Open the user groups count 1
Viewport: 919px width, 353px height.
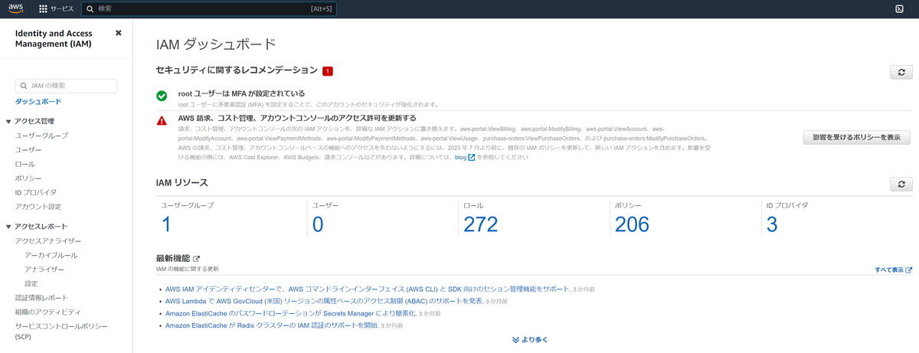click(x=166, y=224)
